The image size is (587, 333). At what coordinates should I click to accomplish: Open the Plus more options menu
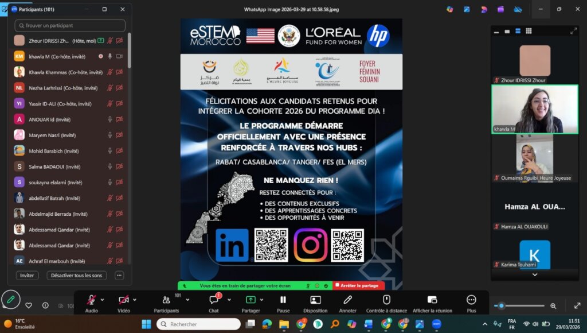[471, 303]
